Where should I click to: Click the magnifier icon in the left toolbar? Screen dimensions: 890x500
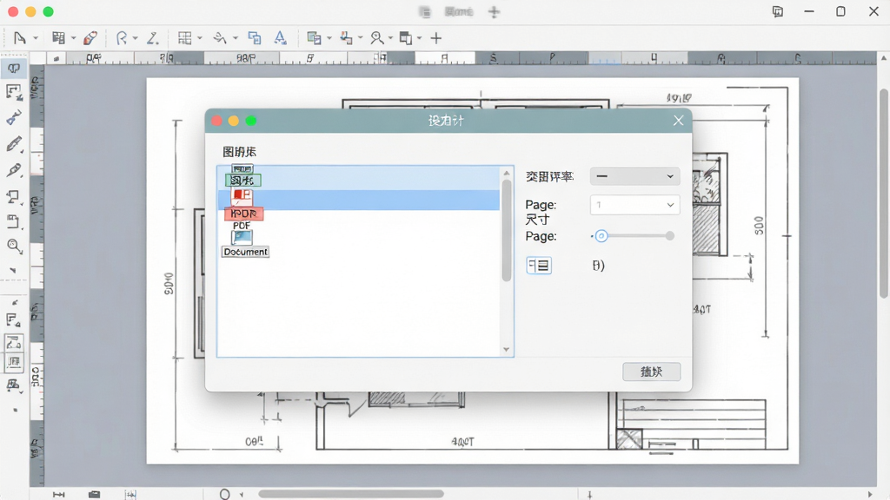click(14, 246)
